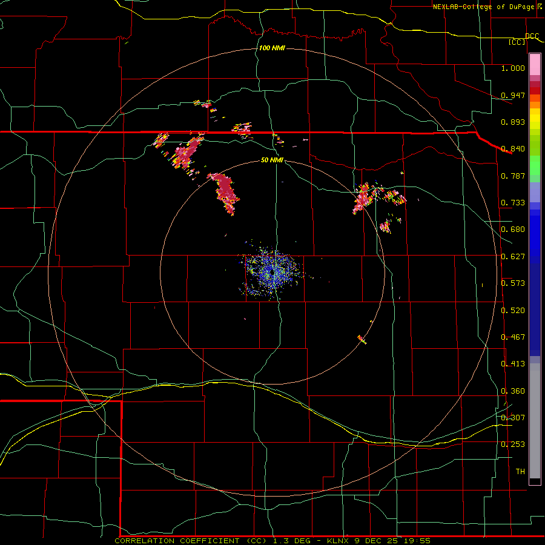Click the blue clutter at the radar center
The height and width of the screenshot is (545, 545).
pos(272,272)
